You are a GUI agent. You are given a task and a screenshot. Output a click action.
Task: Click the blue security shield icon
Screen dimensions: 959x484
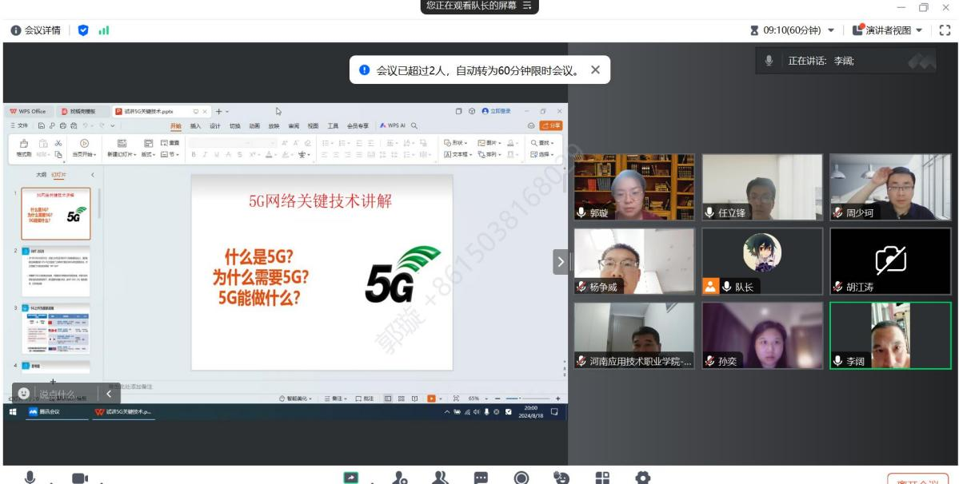84,30
